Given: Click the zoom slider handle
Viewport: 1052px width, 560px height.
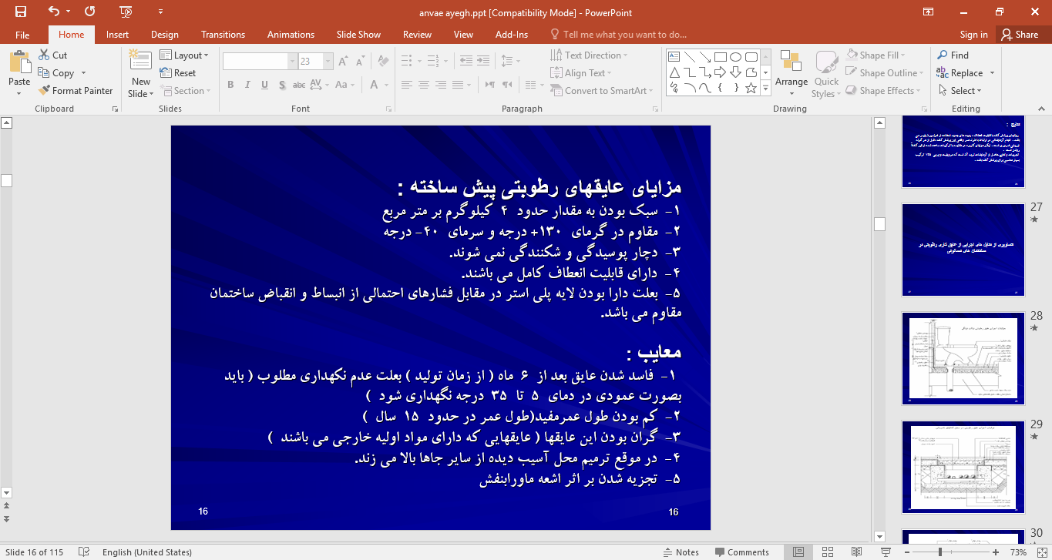Looking at the screenshot, I should point(939,552).
